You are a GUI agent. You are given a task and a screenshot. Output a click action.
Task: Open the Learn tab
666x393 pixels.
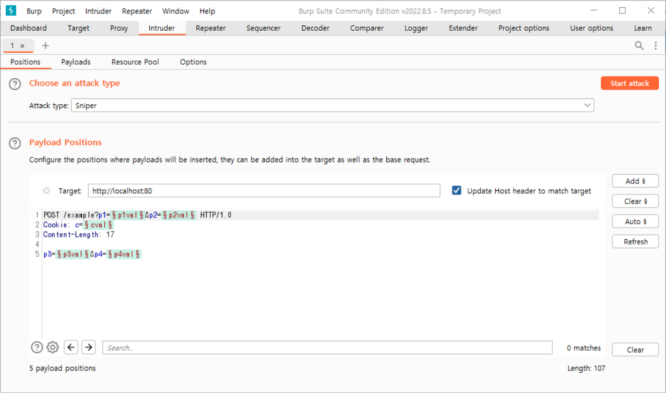643,28
